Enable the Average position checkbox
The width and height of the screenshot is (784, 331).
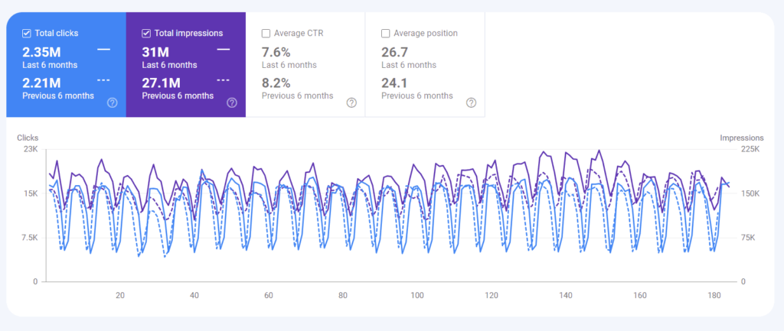tap(386, 34)
